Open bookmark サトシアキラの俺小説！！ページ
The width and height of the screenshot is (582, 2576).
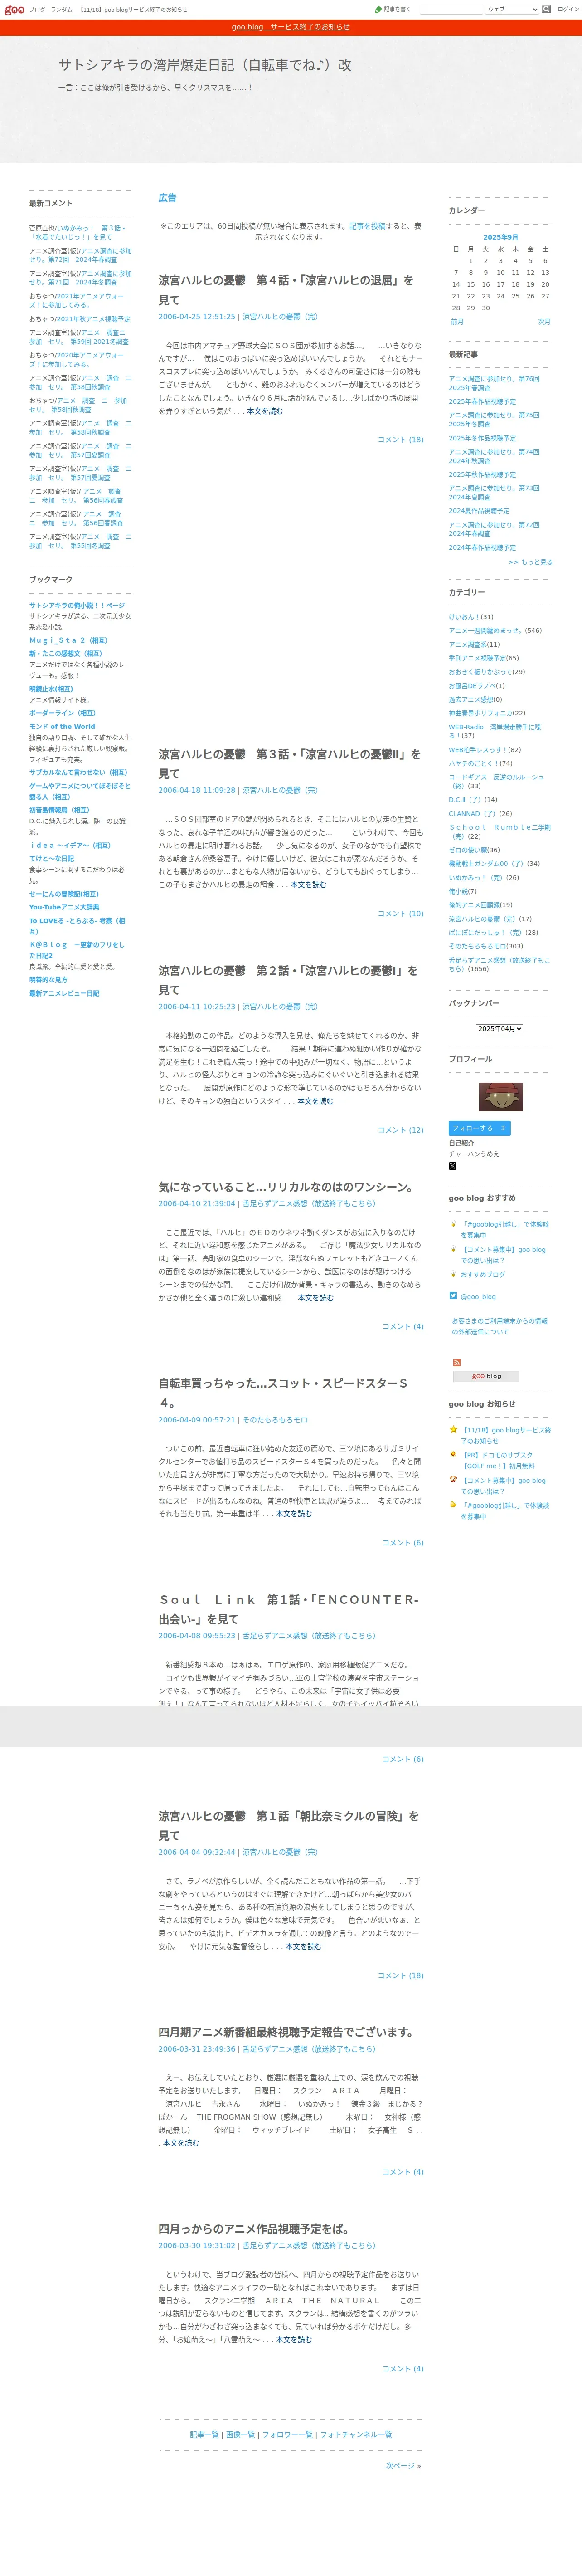coord(77,606)
